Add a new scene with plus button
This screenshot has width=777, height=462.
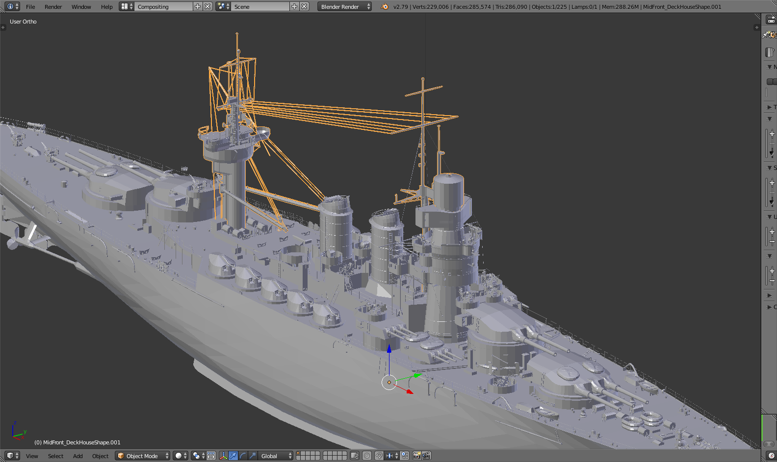click(294, 6)
